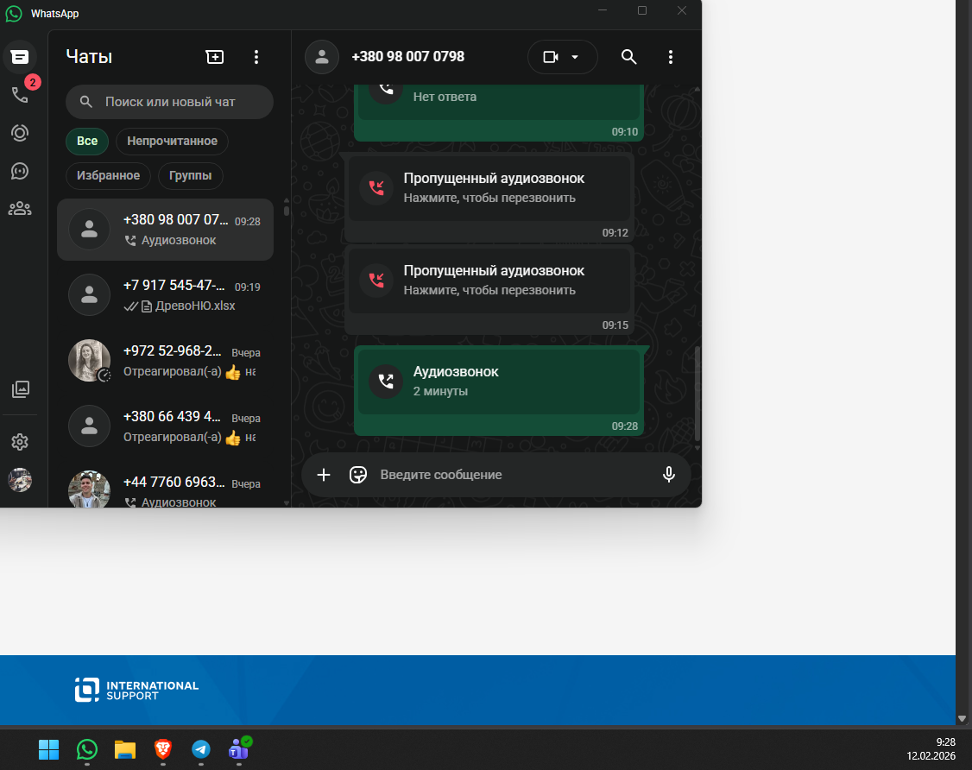The width and height of the screenshot is (972, 770).
Task: Open the Windows Start menu
Action: (49, 749)
